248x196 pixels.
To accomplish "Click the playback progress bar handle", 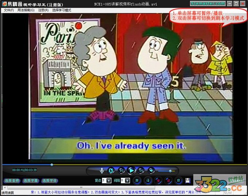I will [x=52, y=165].
